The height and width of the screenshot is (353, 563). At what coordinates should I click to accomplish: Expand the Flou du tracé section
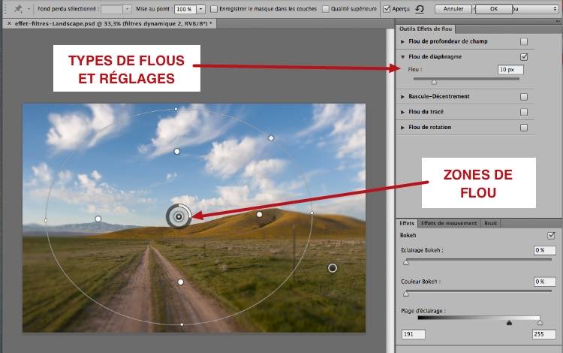(402, 112)
